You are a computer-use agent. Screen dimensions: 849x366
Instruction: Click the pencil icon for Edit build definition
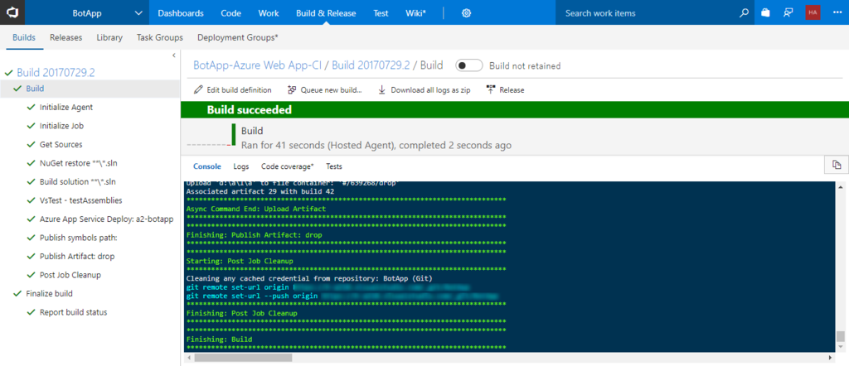(x=198, y=89)
